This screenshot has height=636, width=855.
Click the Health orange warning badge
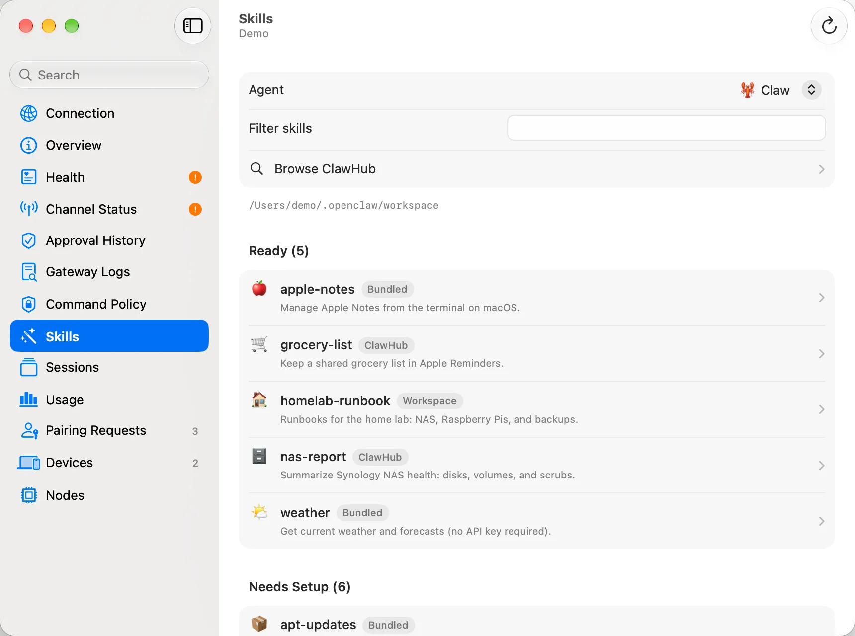pos(195,177)
